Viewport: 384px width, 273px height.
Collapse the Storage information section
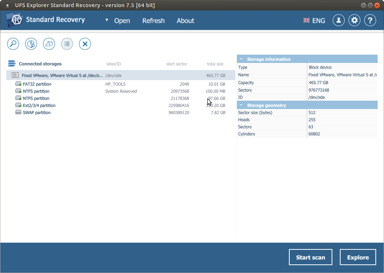[241, 59]
